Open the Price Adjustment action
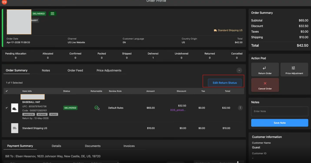Image resolution: width=311 pixels, height=163 pixels. click(294, 70)
